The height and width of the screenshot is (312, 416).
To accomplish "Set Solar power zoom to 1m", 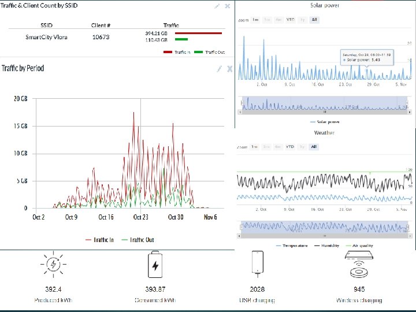I will coord(255,20).
